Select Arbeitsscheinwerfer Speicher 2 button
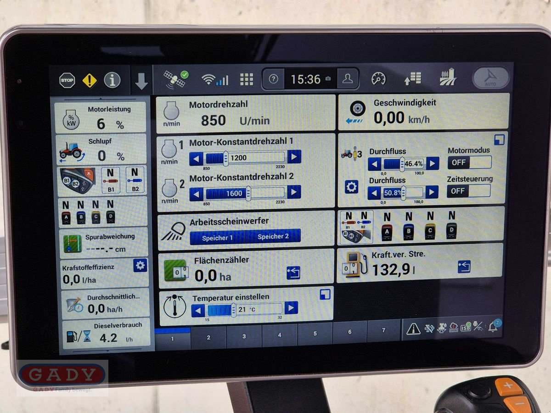This screenshot has height=413, width=551. click(x=274, y=237)
